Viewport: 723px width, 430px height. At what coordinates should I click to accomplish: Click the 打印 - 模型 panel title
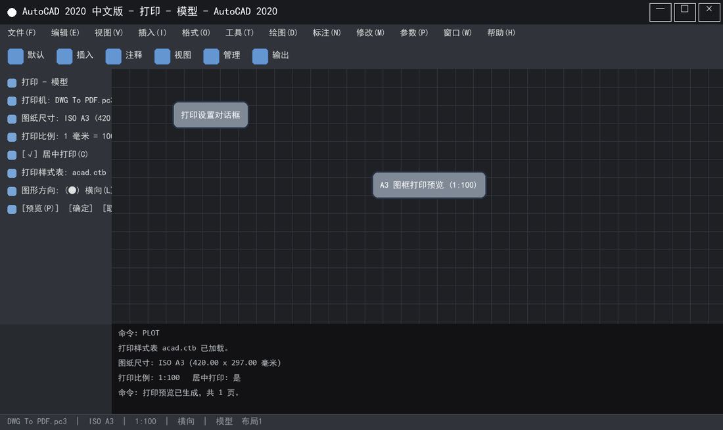point(45,82)
